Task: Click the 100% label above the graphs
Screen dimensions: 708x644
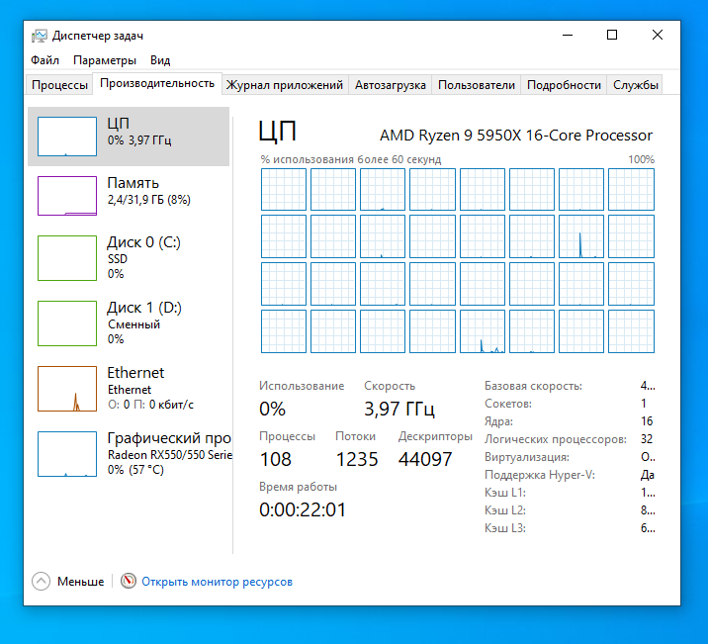Action: [x=641, y=159]
